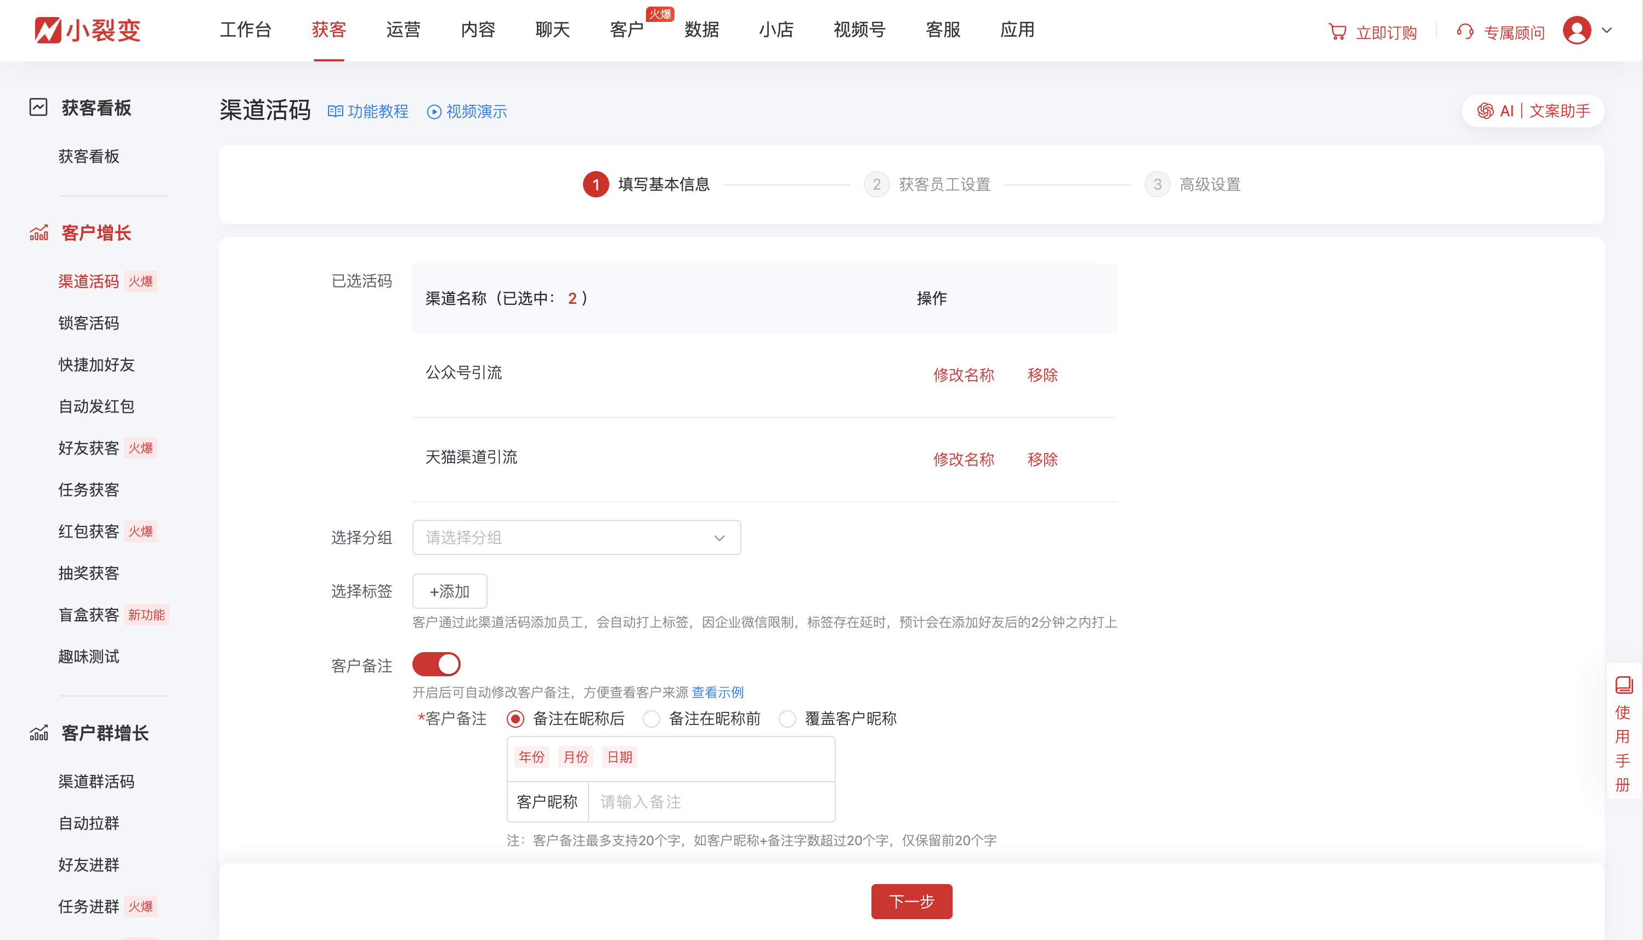
Task: Toggle the 客户备注 switch off
Action: 437,664
